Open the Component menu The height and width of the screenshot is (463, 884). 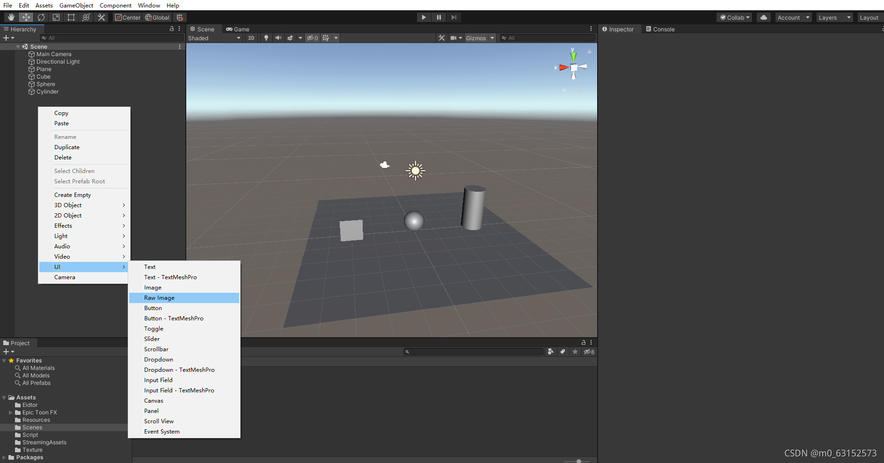115,5
